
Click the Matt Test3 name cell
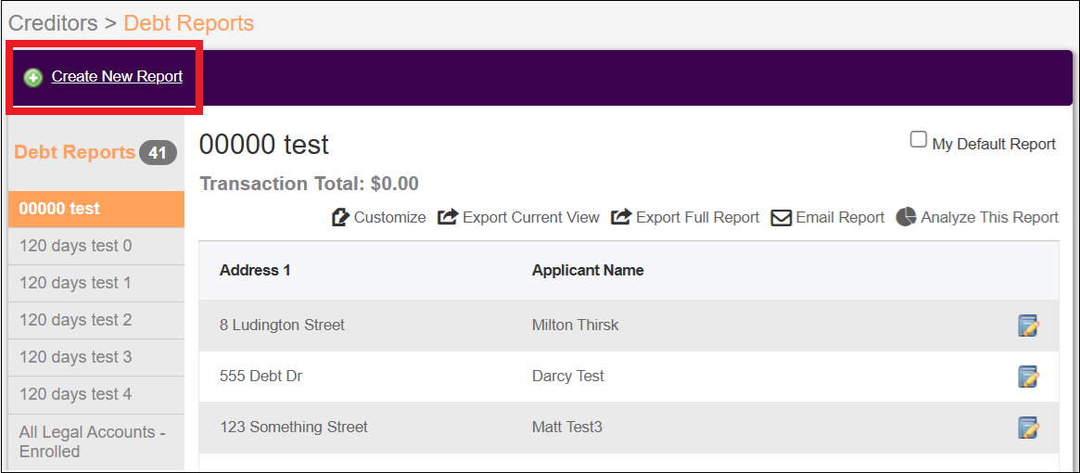tap(566, 428)
